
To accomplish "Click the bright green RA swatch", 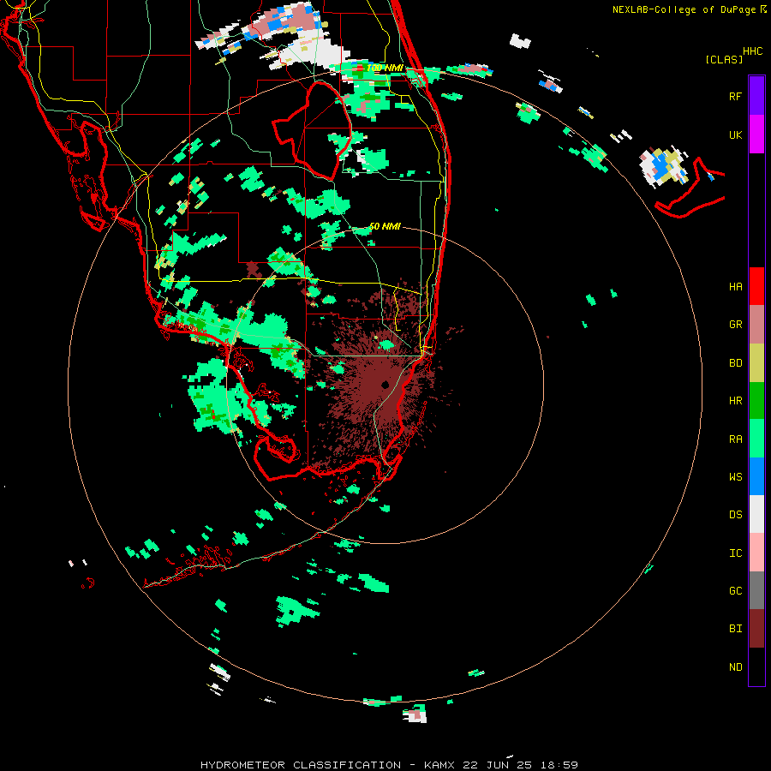I will pyautogui.click(x=756, y=439).
